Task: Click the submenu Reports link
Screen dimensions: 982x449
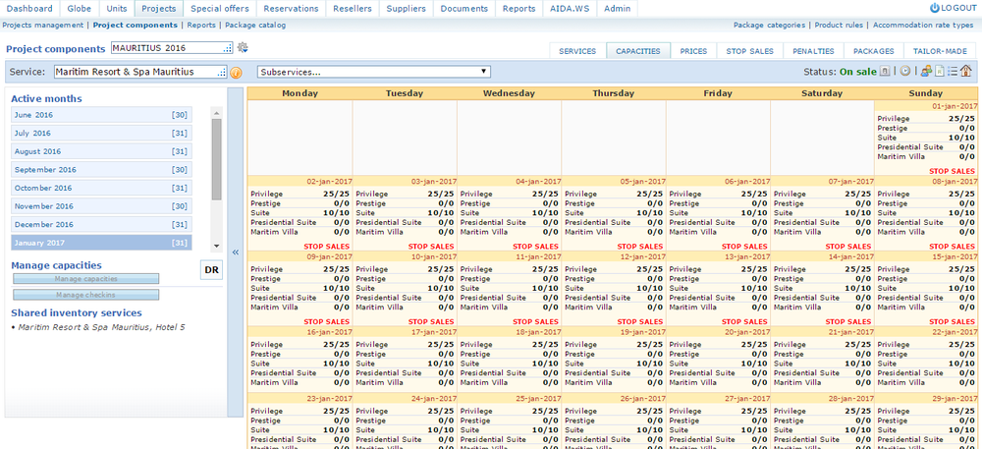Action: 201,25
